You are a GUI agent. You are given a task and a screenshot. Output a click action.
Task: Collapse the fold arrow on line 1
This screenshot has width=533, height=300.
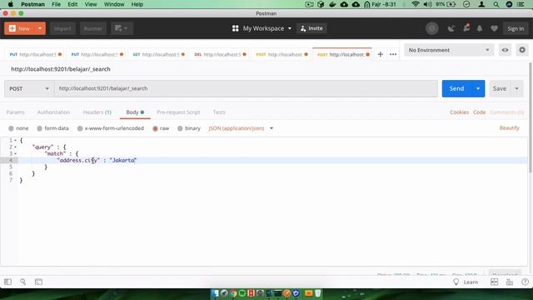[x=15, y=141]
